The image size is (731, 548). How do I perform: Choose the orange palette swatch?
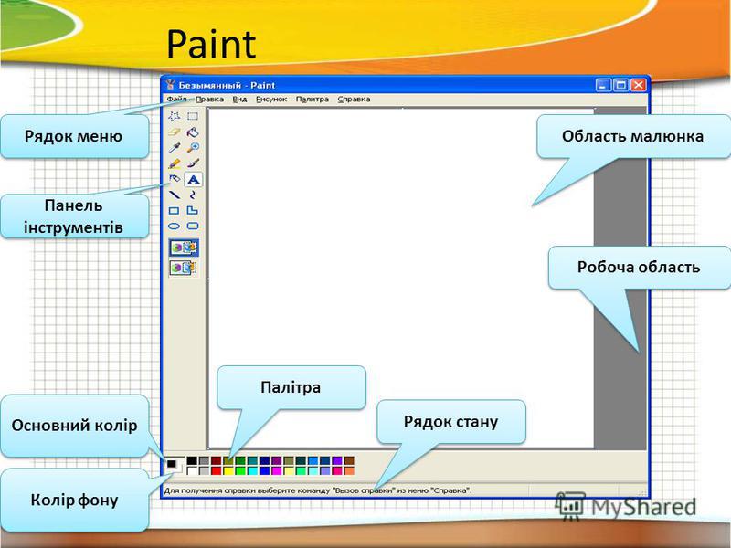pyautogui.click(x=349, y=470)
